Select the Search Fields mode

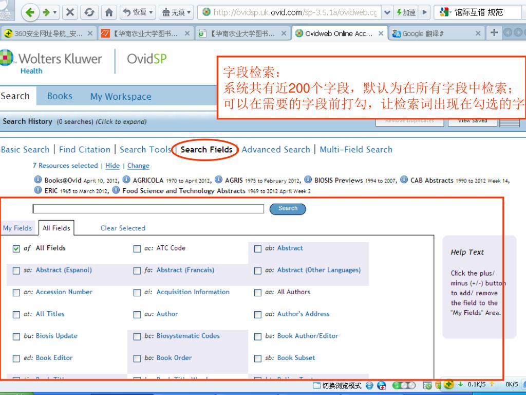(206, 150)
